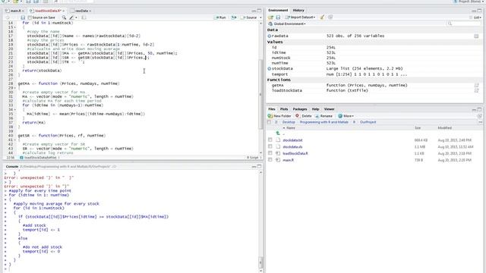Sort files by the Modified column header
The height and width of the screenshot is (273, 486).
tap(444, 128)
